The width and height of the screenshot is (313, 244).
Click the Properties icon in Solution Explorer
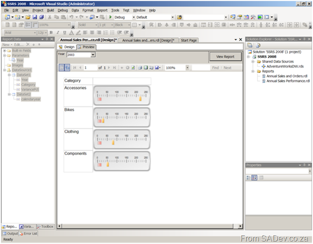[x=250, y=45]
